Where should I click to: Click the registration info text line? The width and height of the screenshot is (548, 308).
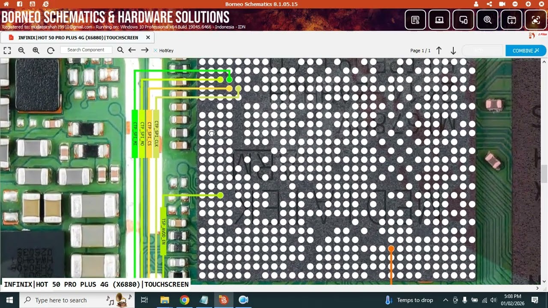124,27
